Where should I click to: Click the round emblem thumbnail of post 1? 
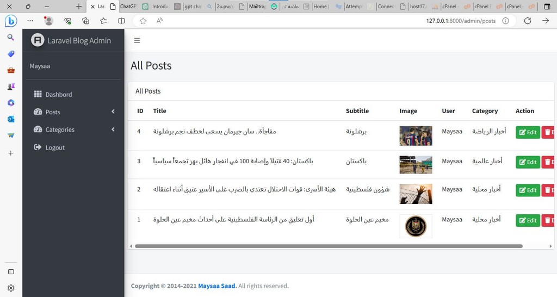click(x=416, y=226)
